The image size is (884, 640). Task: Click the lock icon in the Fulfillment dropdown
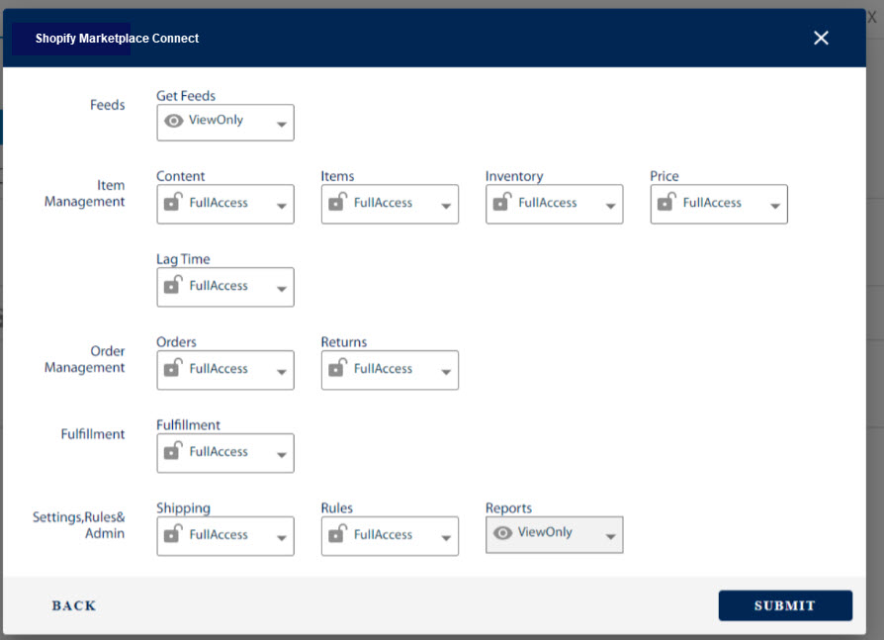tap(174, 452)
